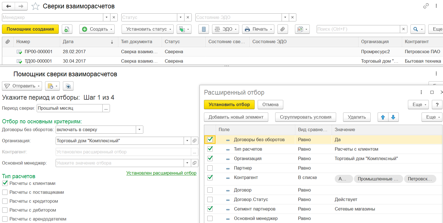Click the Установлен расширенный отбор link
Viewport: 443px width, 223px height.
pos(161,173)
